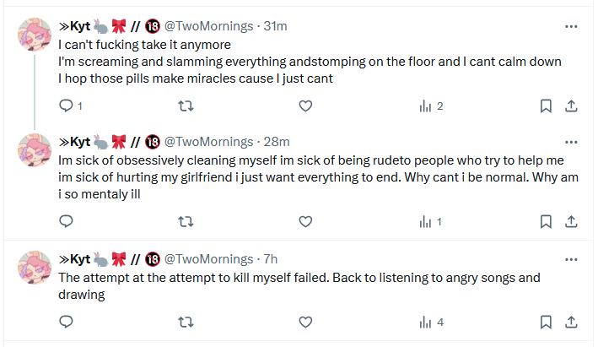Share the tweet posted 28m ago
Image resolution: width=598 pixels, height=347 pixels.
tap(570, 221)
